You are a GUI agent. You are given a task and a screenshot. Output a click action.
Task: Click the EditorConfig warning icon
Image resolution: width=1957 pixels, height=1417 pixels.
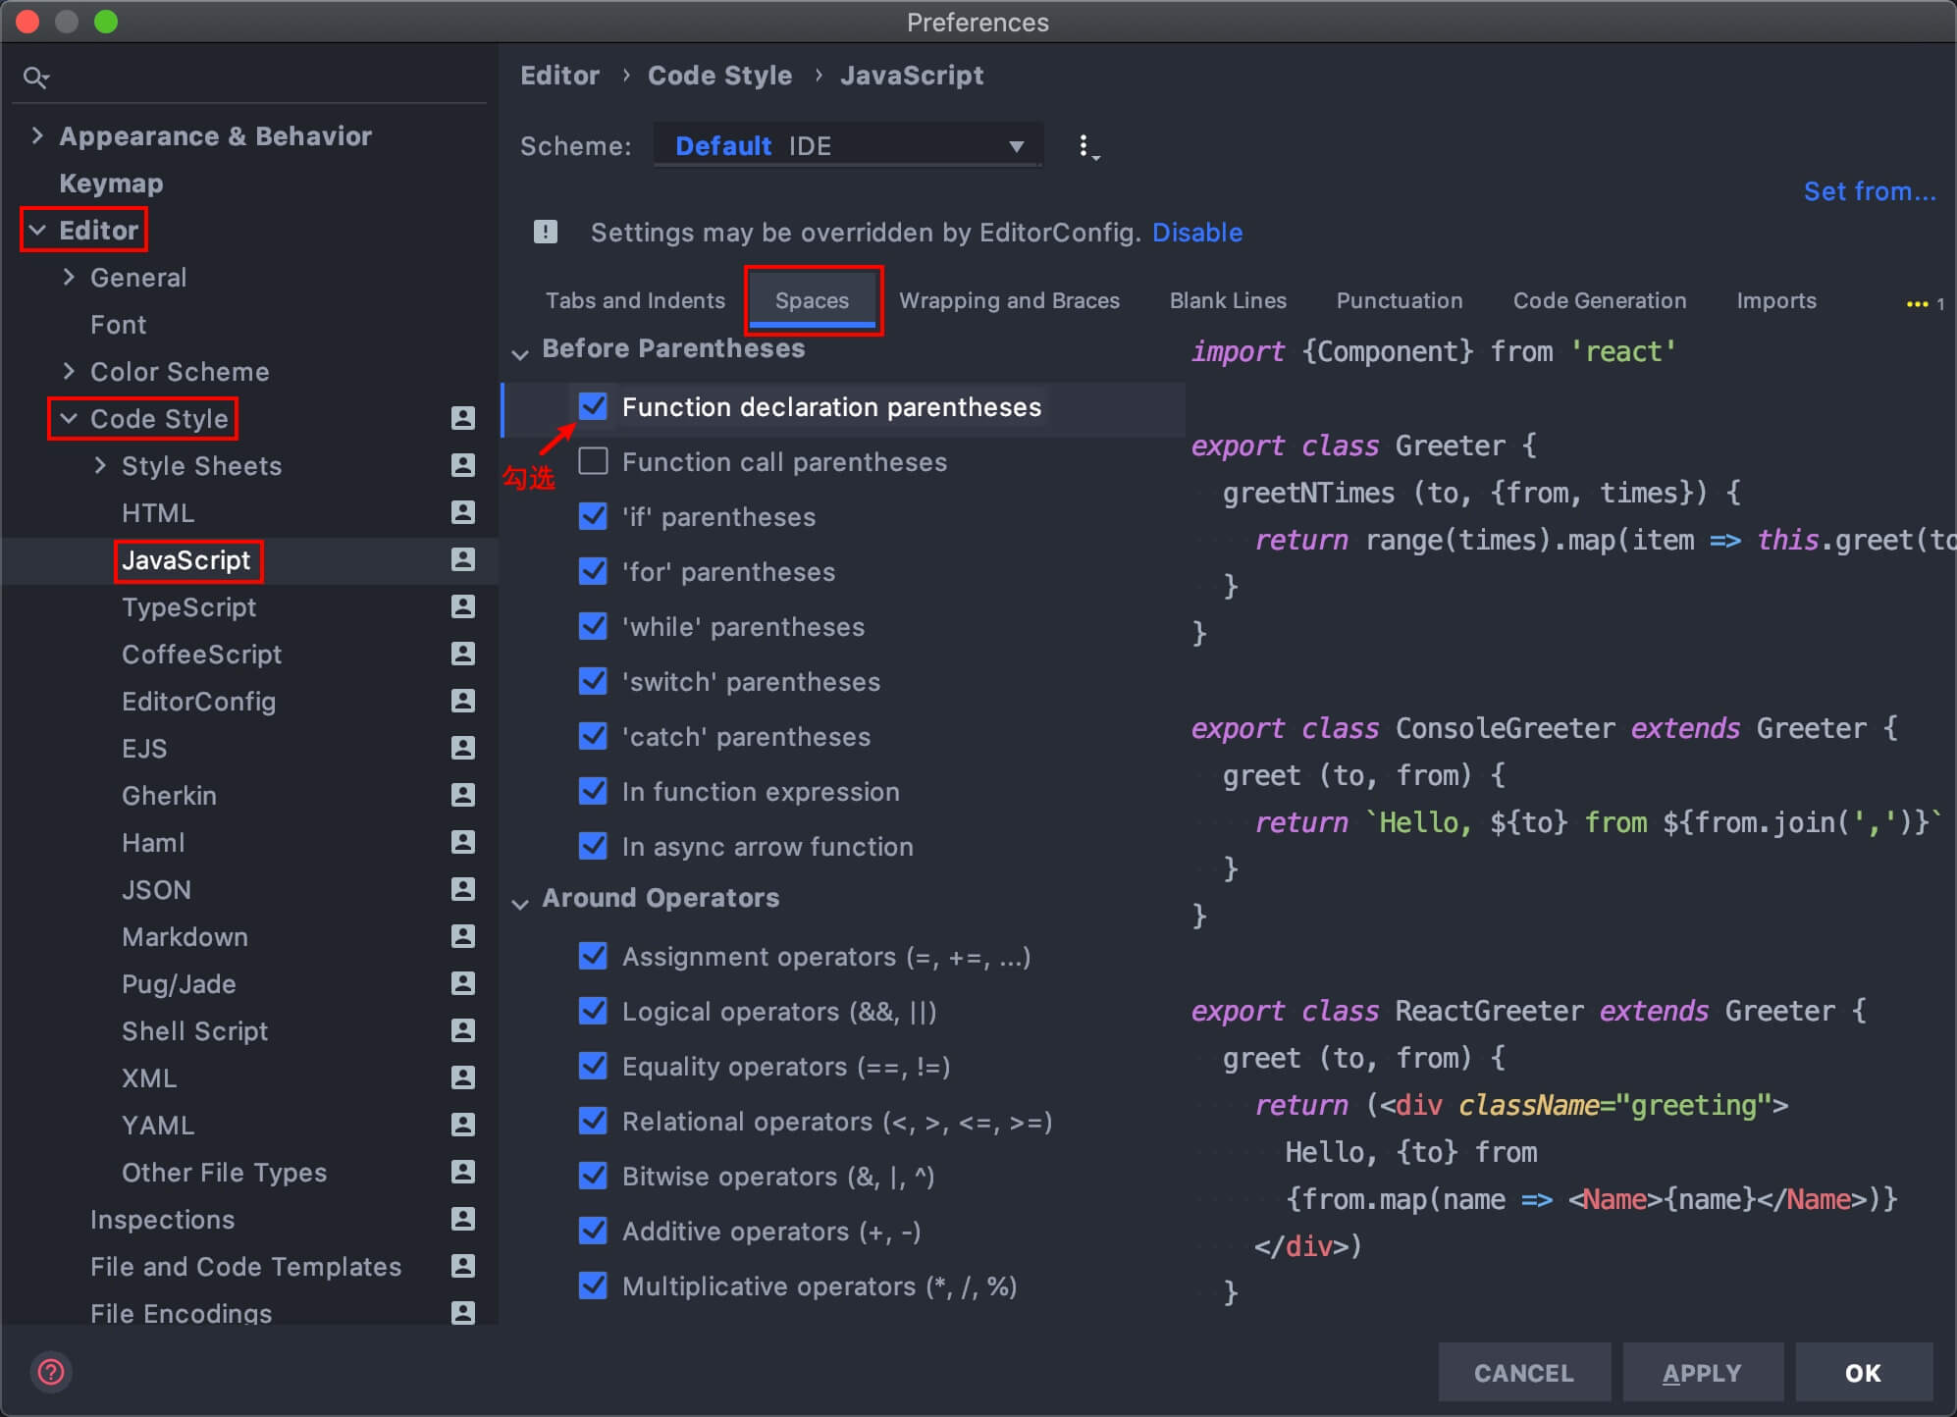click(x=546, y=233)
